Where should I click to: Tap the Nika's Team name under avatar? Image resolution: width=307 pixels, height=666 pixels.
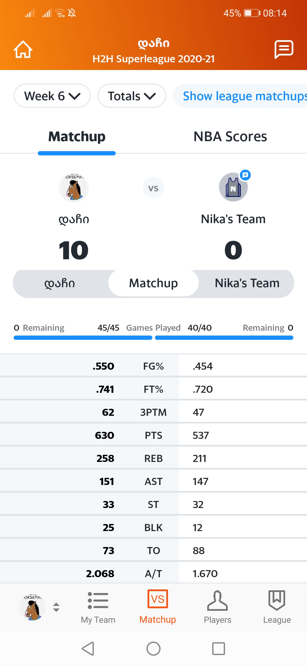point(233,219)
